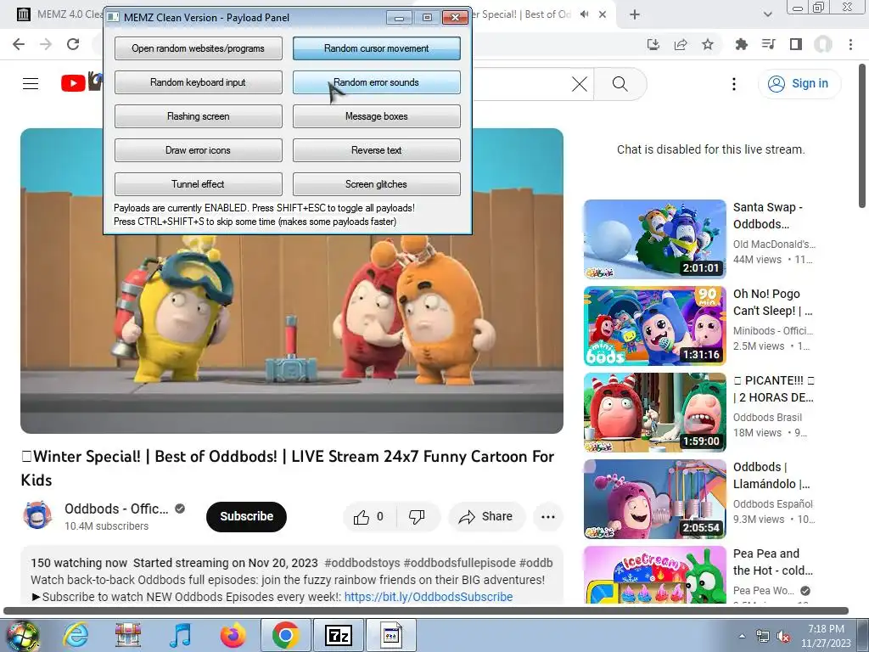Toggle the Open random websites/programs payload
This screenshot has width=869, height=652.
(x=198, y=48)
